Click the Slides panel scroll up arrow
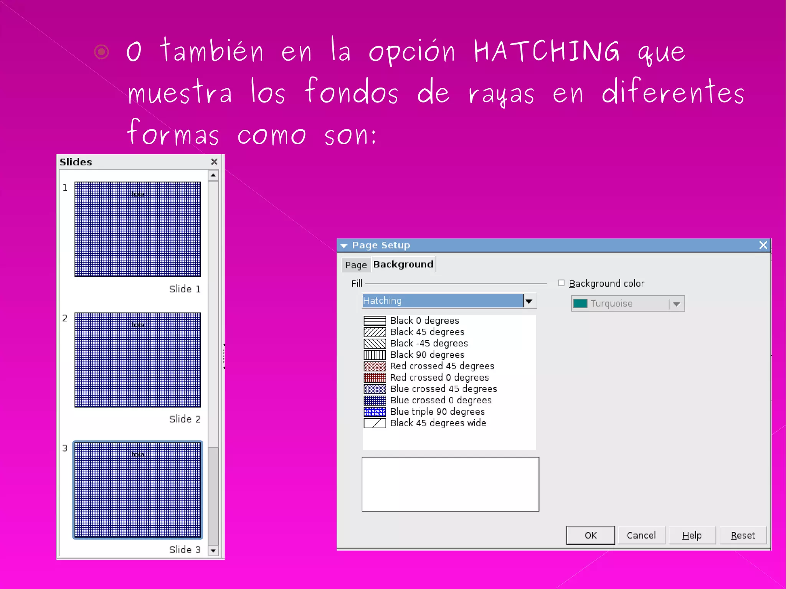The width and height of the screenshot is (786, 589). coord(213,175)
